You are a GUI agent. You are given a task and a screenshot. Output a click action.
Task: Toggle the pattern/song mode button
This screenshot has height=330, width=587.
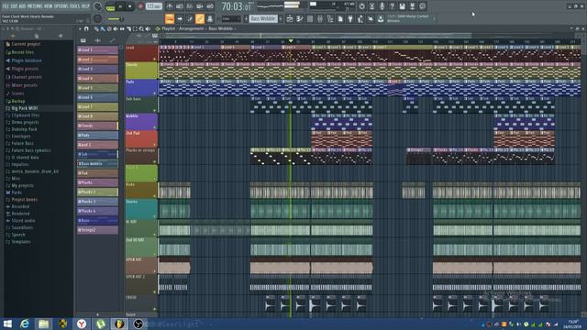click(110, 6)
